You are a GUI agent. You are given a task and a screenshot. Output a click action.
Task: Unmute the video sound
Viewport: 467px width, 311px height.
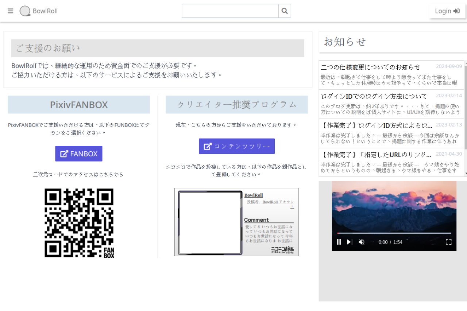(362, 242)
